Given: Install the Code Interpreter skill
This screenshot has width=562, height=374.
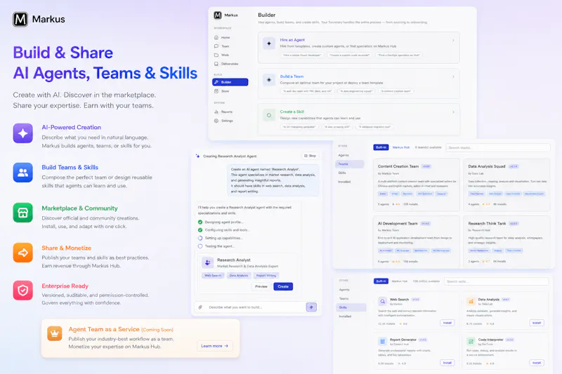Looking at the screenshot, I should click(537, 363).
